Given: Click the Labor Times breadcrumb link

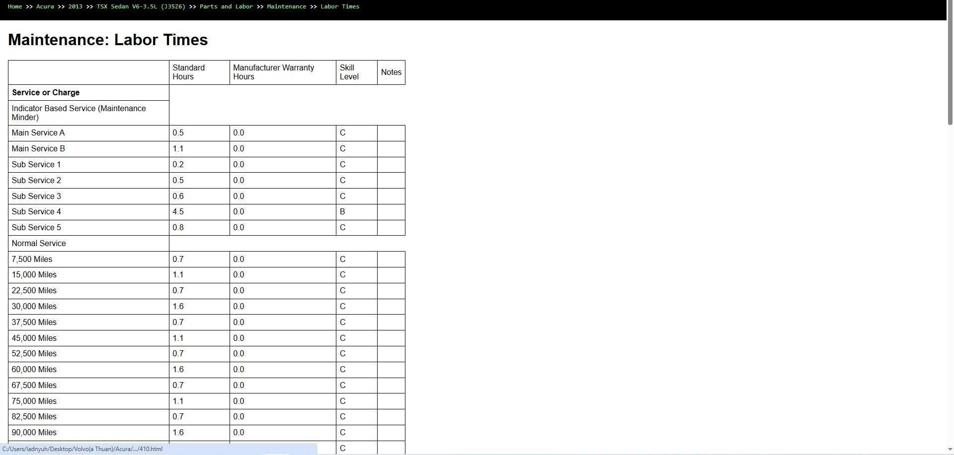Looking at the screenshot, I should click(340, 6).
